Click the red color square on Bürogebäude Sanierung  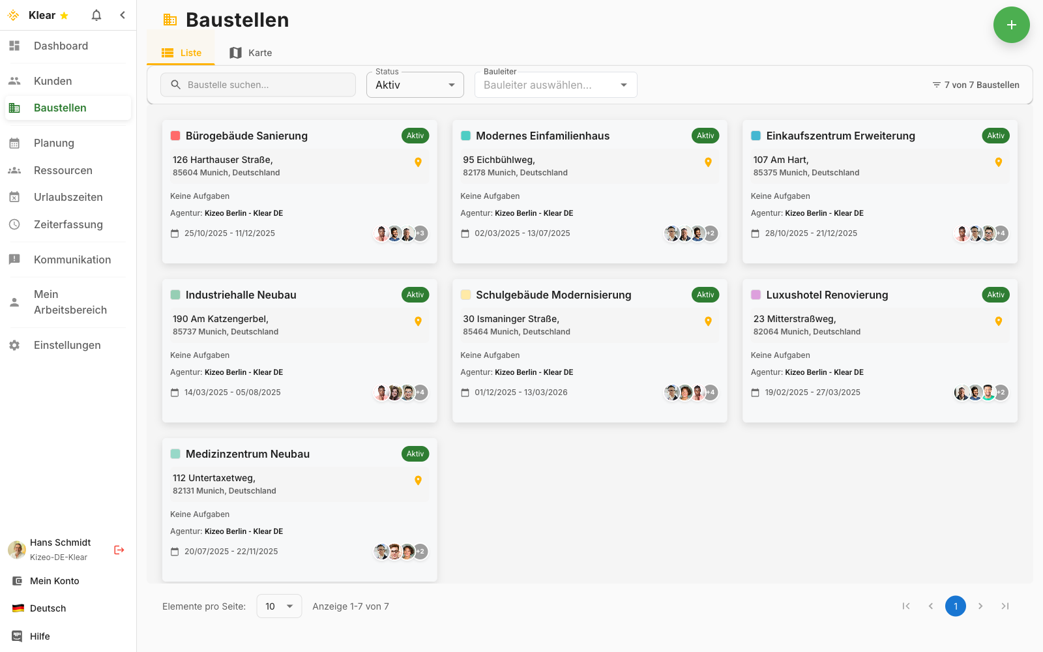pyautogui.click(x=175, y=136)
